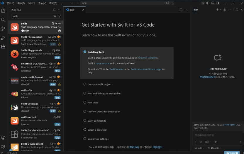This screenshot has width=244, height=154.
Task: Customize layout icon in title bar
Action: coord(203,3)
